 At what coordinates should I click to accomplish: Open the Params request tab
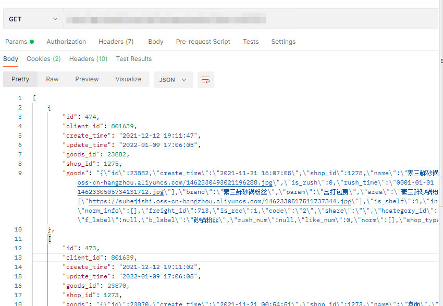15,41
